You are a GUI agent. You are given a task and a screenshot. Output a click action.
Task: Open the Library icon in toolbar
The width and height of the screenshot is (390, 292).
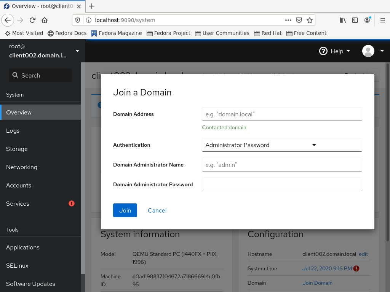pyautogui.click(x=343, y=20)
